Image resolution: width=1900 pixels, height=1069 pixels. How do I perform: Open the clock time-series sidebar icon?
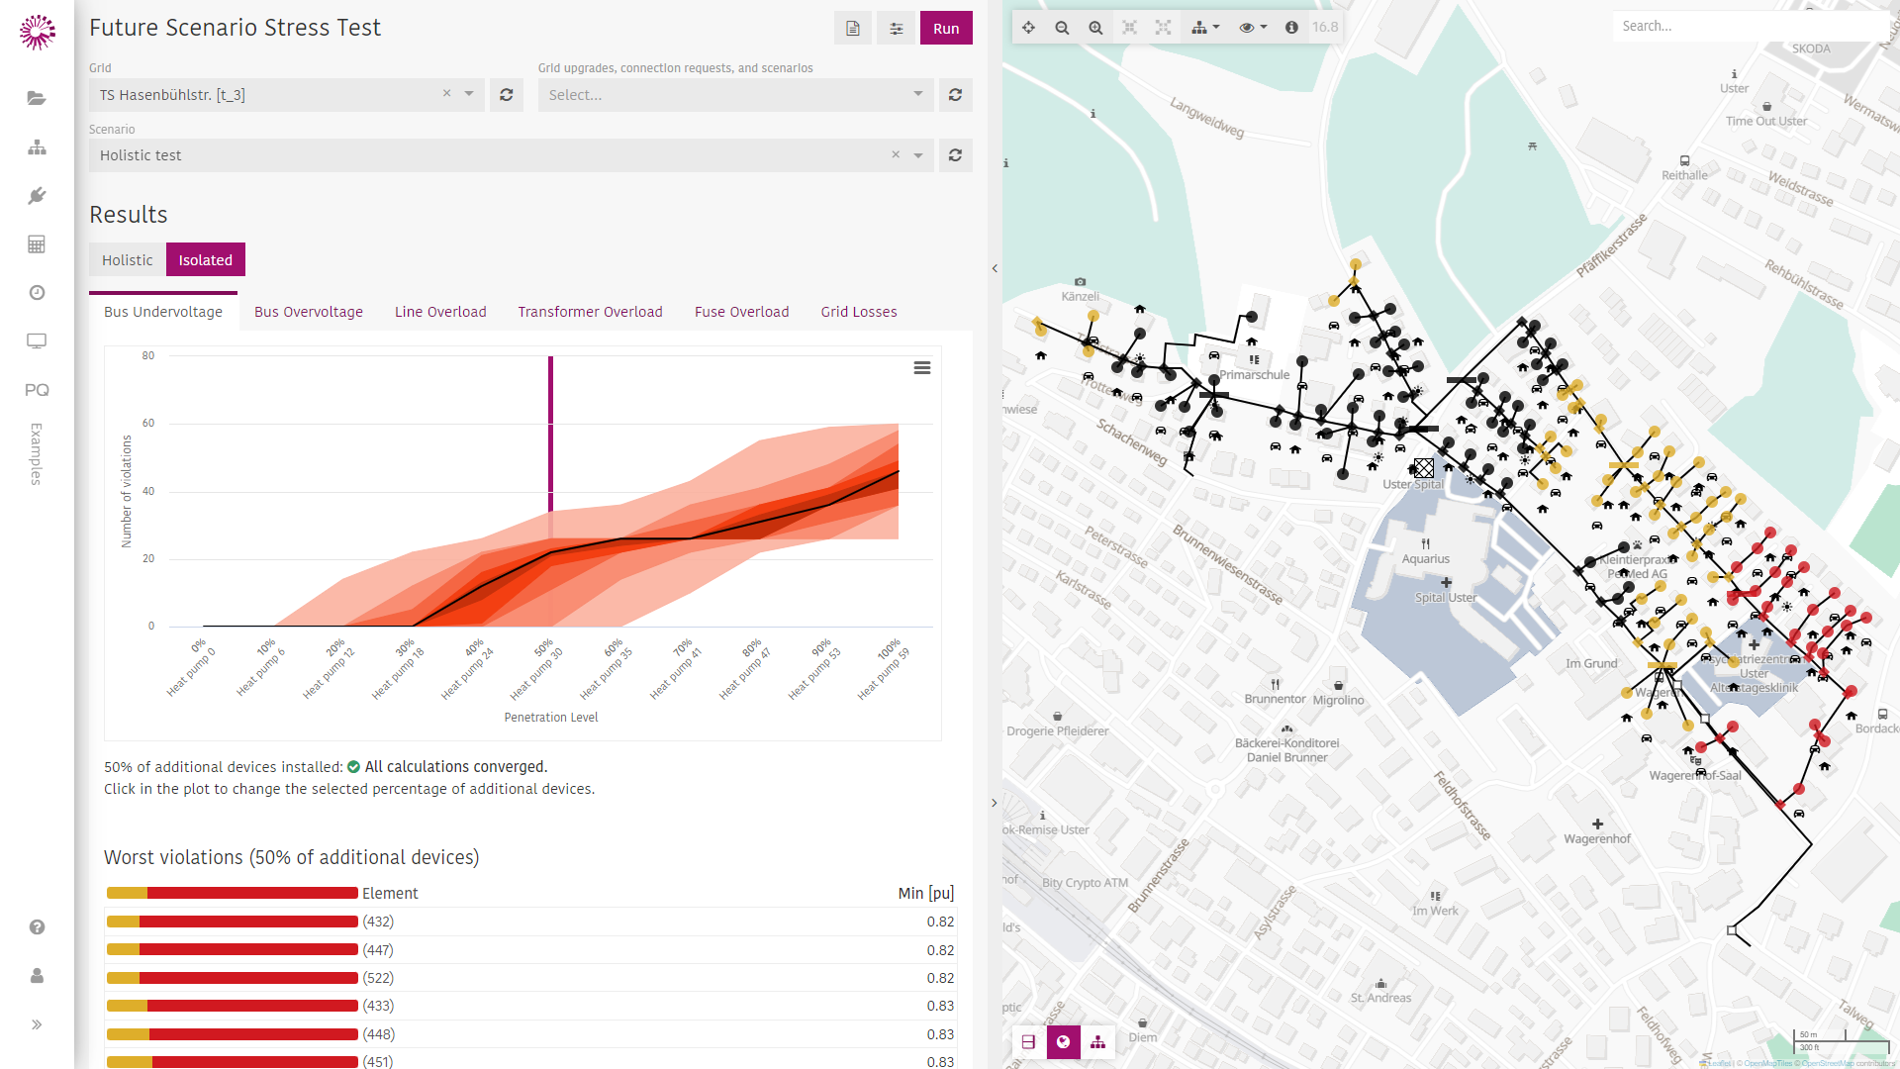tap(37, 292)
